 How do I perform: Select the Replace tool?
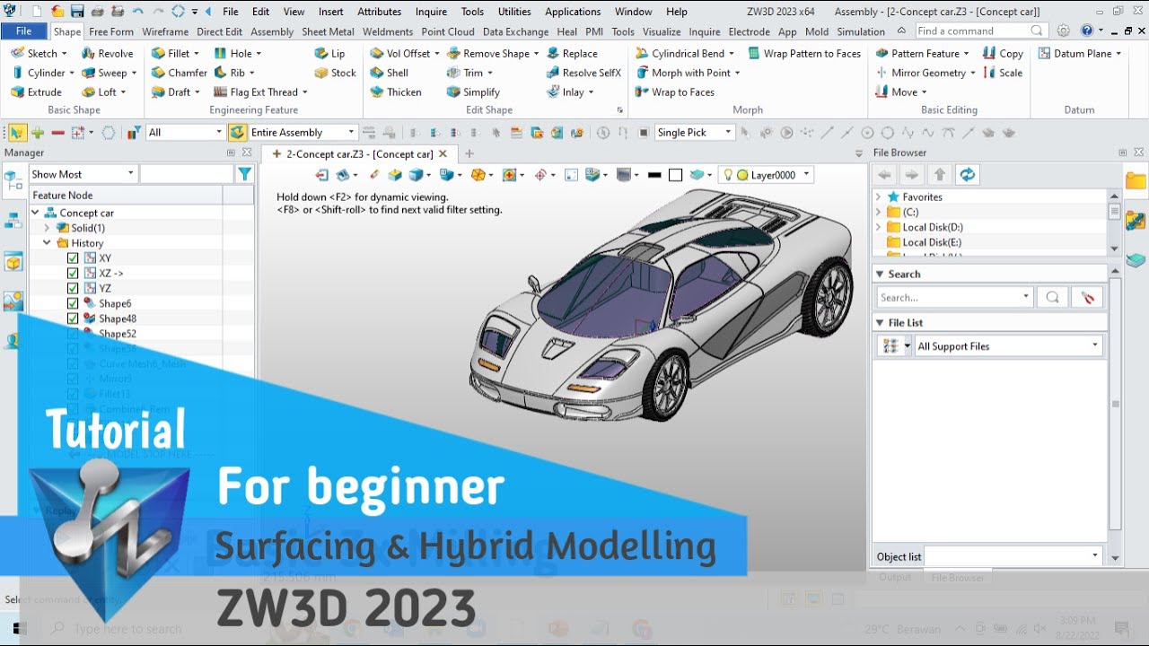coord(571,54)
